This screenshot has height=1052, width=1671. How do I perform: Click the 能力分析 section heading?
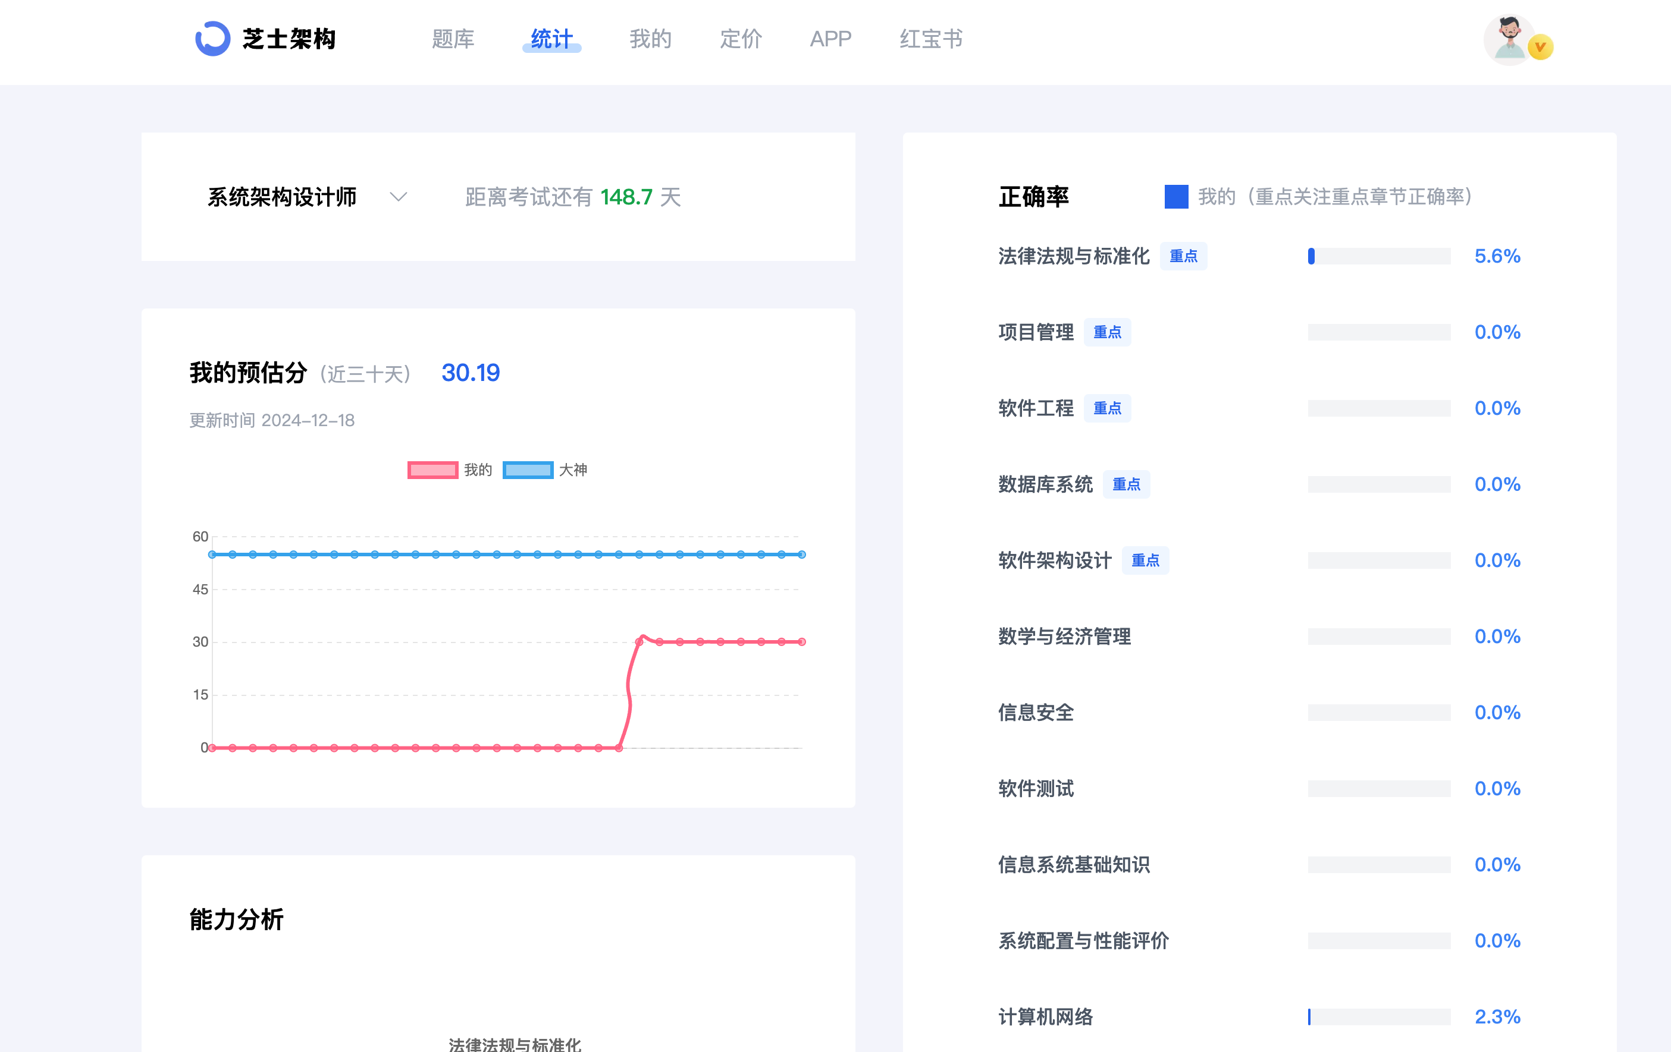[x=236, y=919]
